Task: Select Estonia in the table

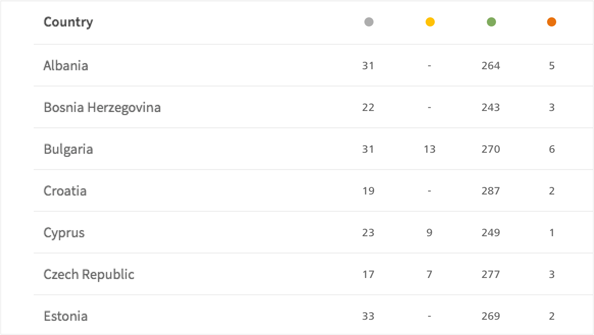Action: 65,316
